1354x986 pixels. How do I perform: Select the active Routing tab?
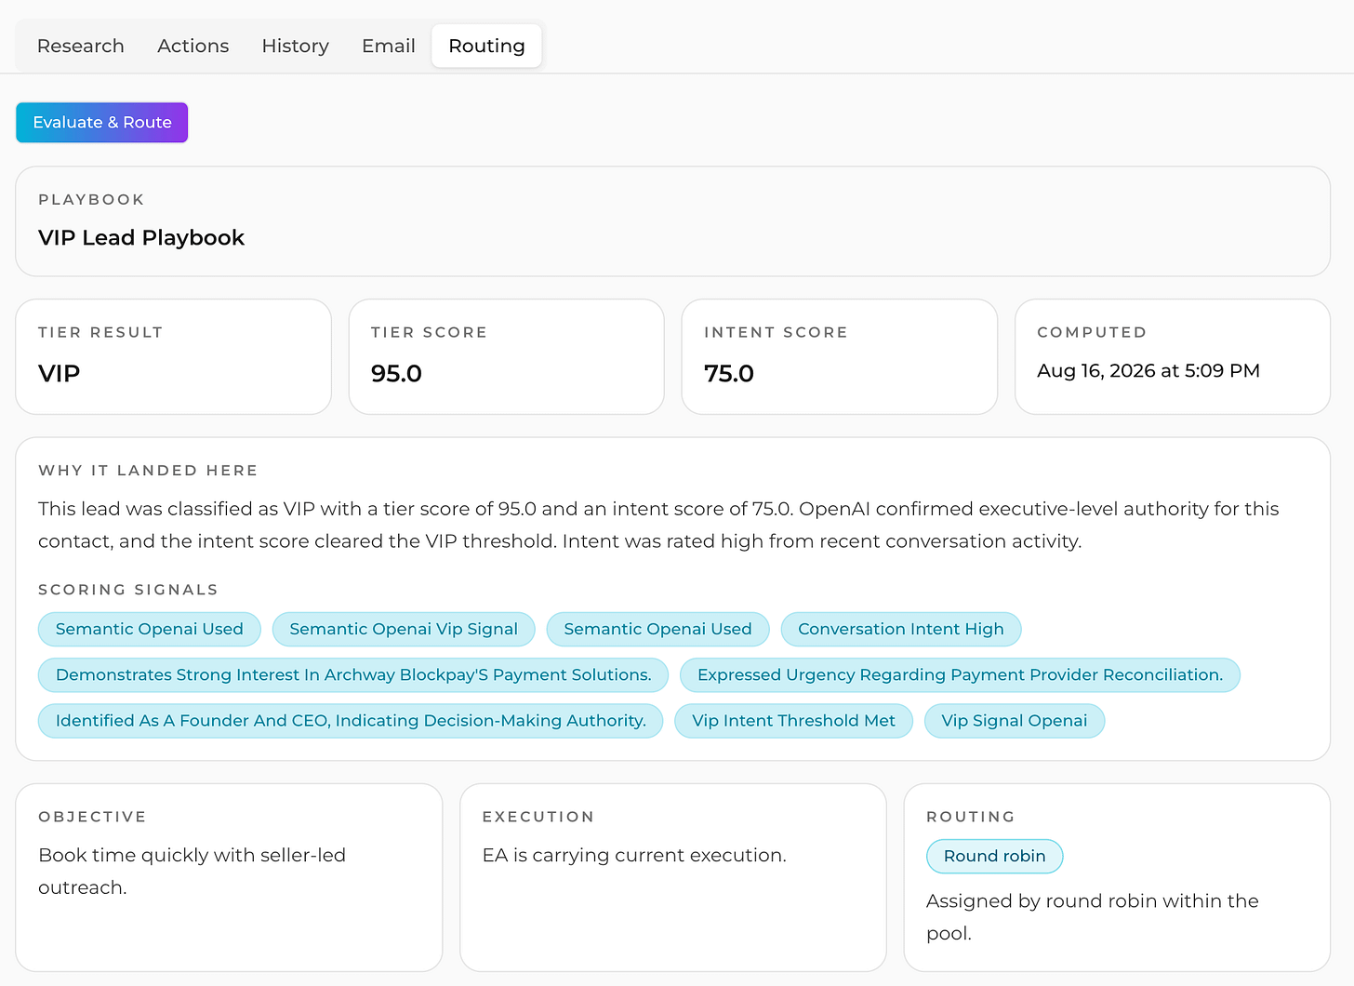coord(486,46)
